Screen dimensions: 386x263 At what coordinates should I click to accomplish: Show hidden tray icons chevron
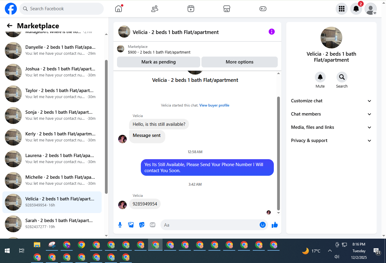tap(330, 251)
